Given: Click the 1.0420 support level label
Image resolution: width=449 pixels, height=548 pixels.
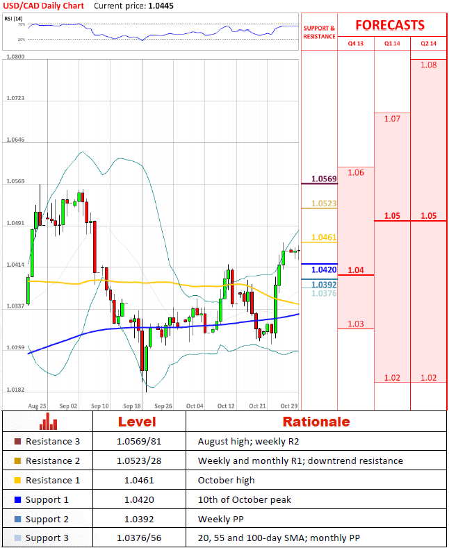Looking at the screenshot, I should [x=324, y=269].
